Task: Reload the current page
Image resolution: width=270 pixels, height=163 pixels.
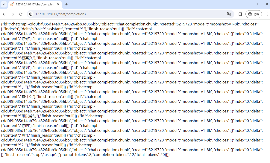Action: tap(21, 14)
